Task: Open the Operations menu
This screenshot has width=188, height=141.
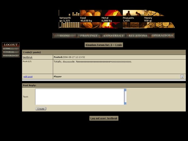Action: pos(162,36)
